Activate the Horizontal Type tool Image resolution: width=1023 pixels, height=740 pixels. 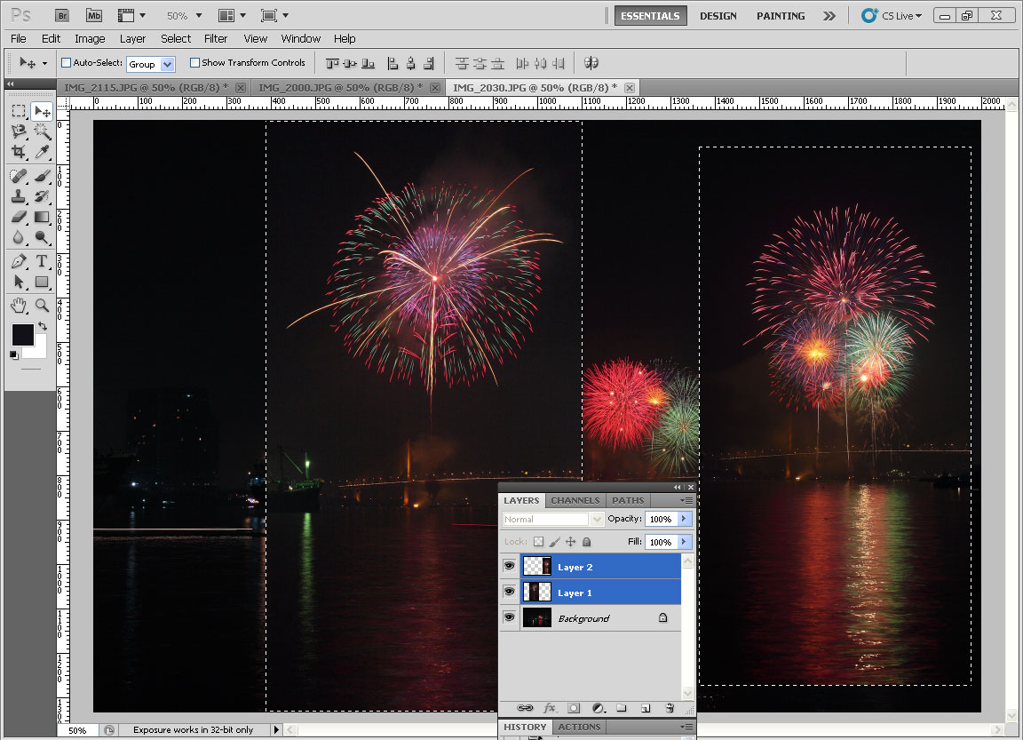[42, 262]
